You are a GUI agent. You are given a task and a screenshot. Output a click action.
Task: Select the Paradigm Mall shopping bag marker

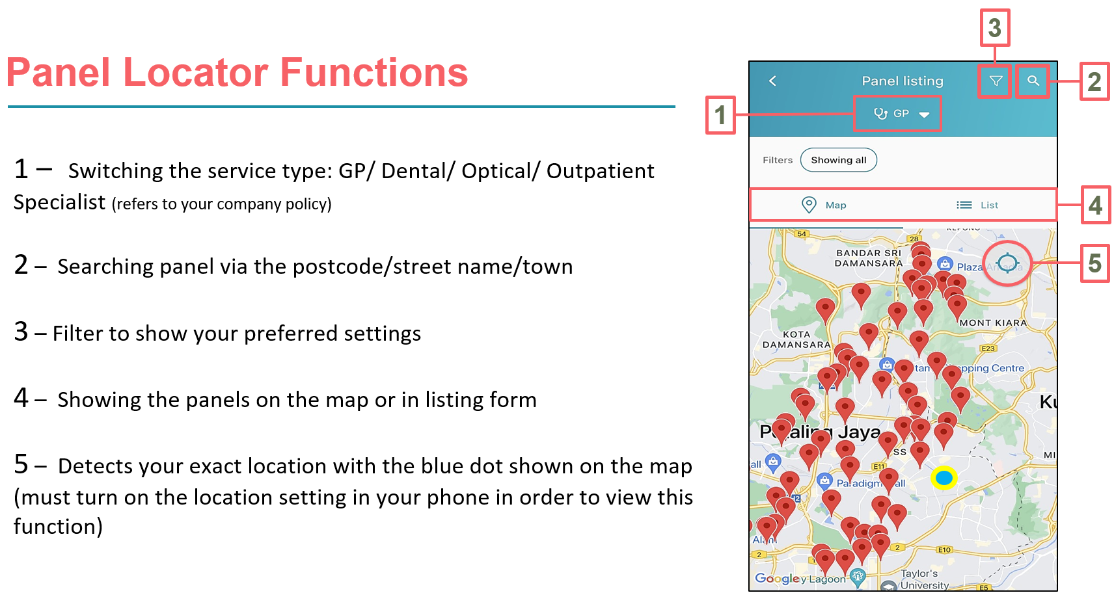point(824,481)
